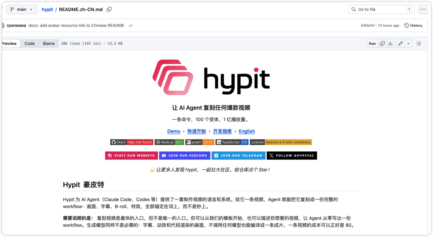The height and width of the screenshot is (237, 433).
Task: Switch to the Blame tab
Action: (x=49, y=44)
